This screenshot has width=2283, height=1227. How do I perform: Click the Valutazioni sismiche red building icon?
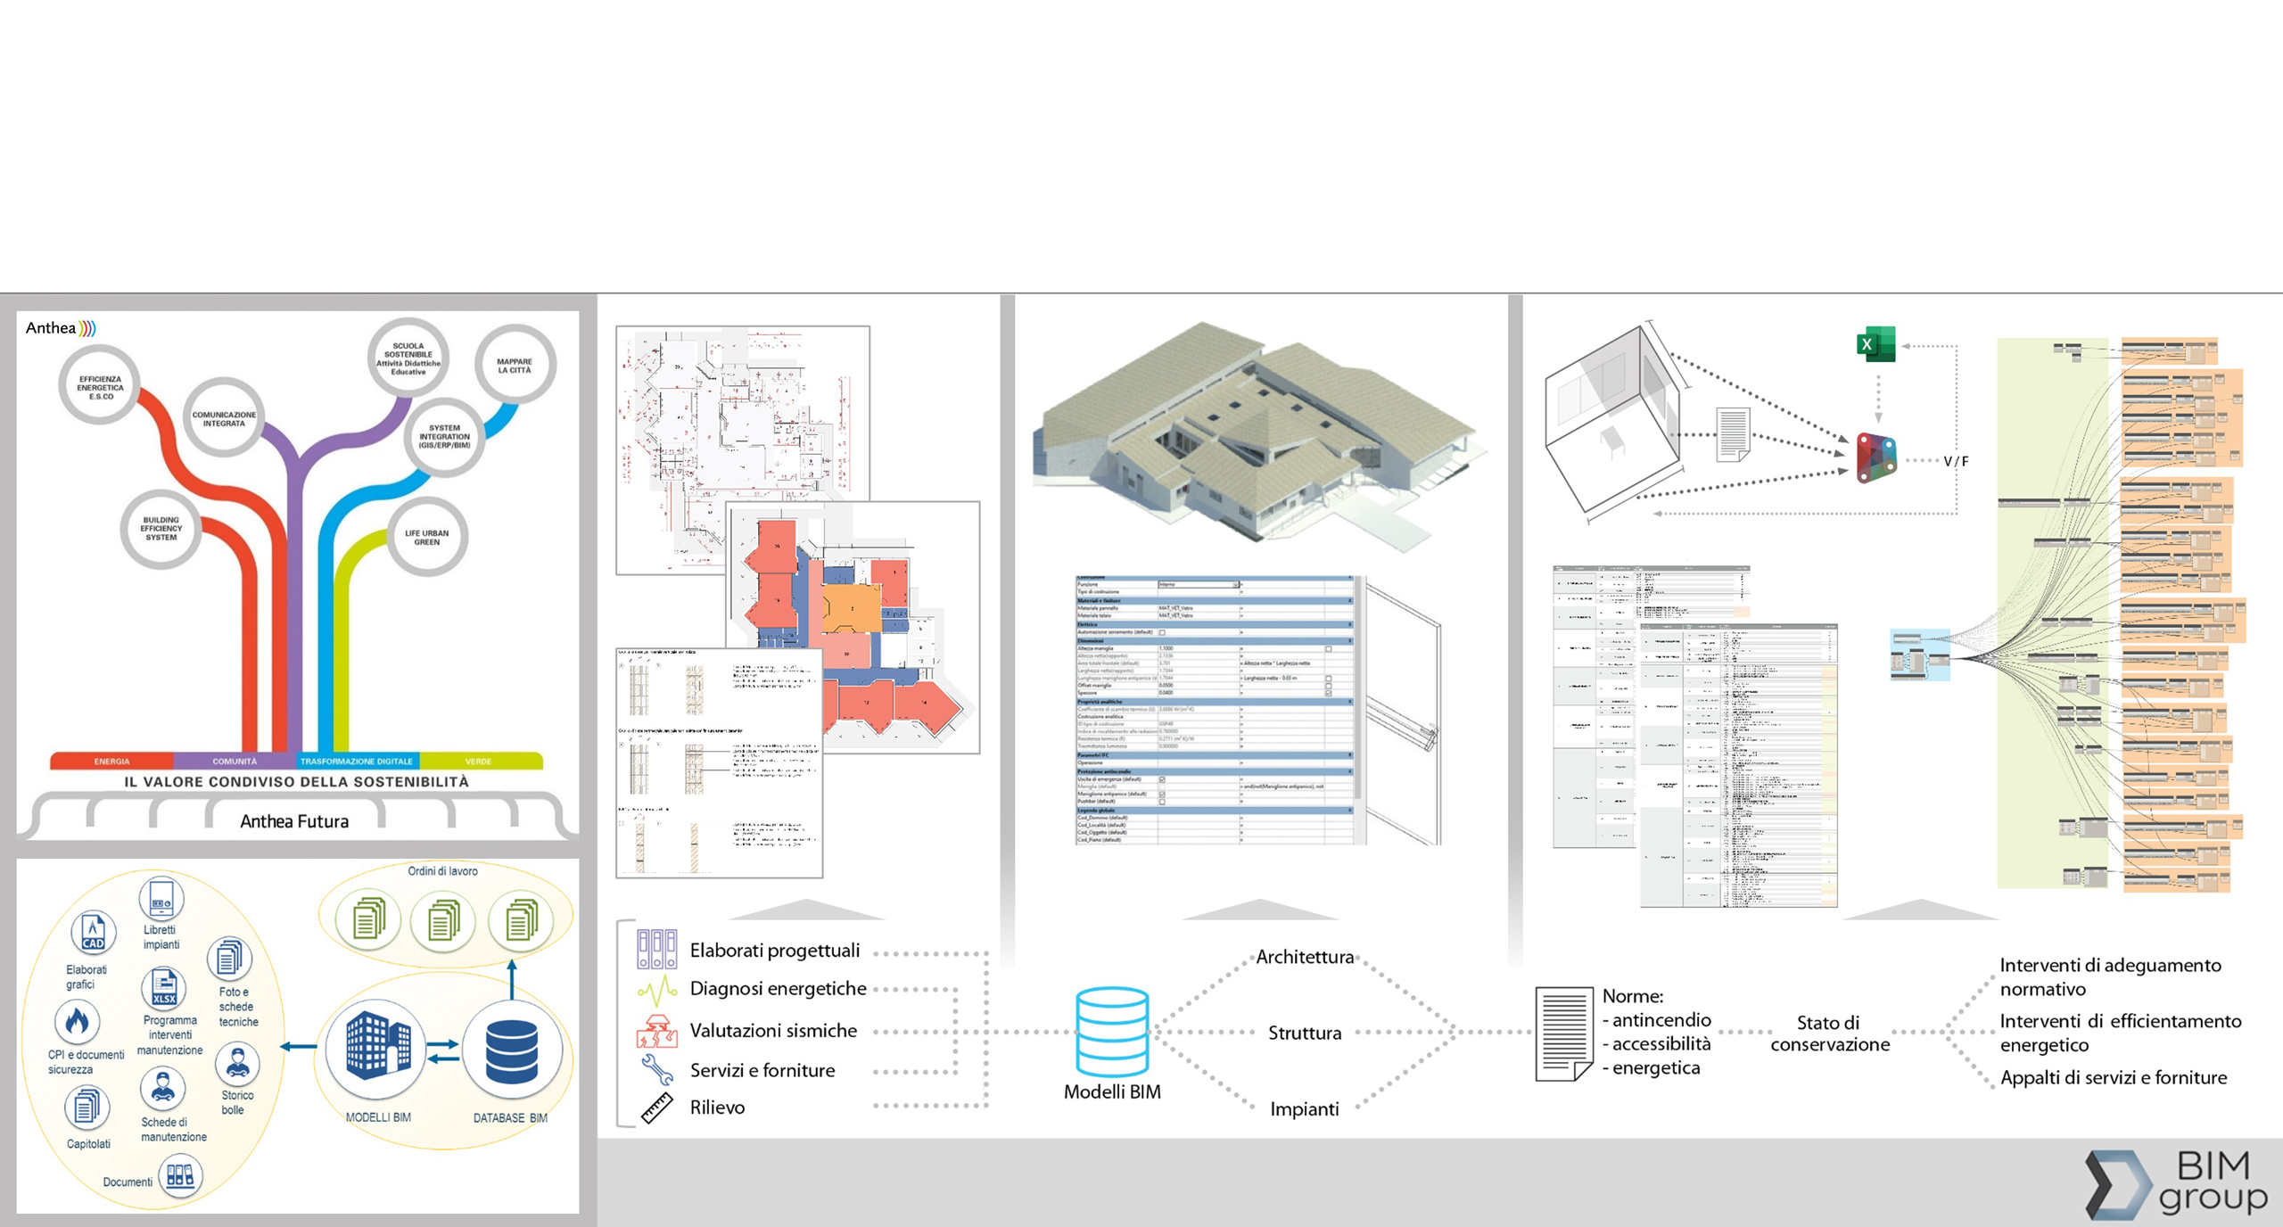coord(657,1031)
